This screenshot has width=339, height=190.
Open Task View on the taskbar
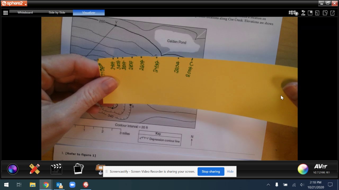pyautogui.click(x=19, y=185)
